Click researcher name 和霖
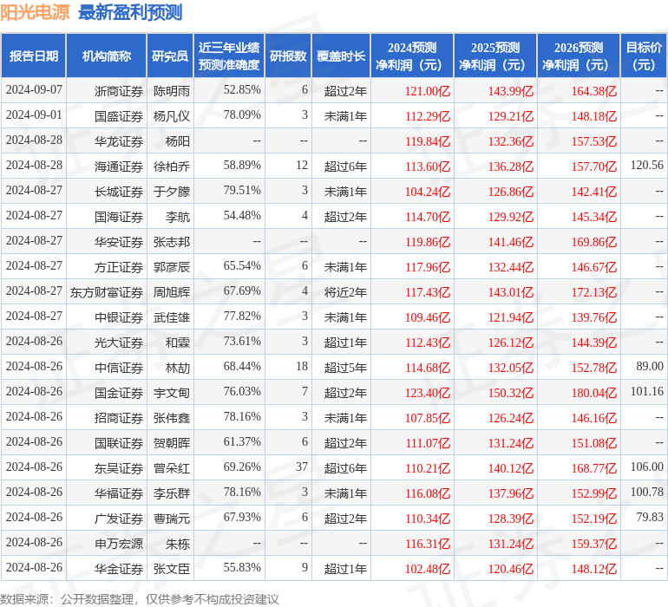The height and width of the screenshot is (607, 668). 178,343
